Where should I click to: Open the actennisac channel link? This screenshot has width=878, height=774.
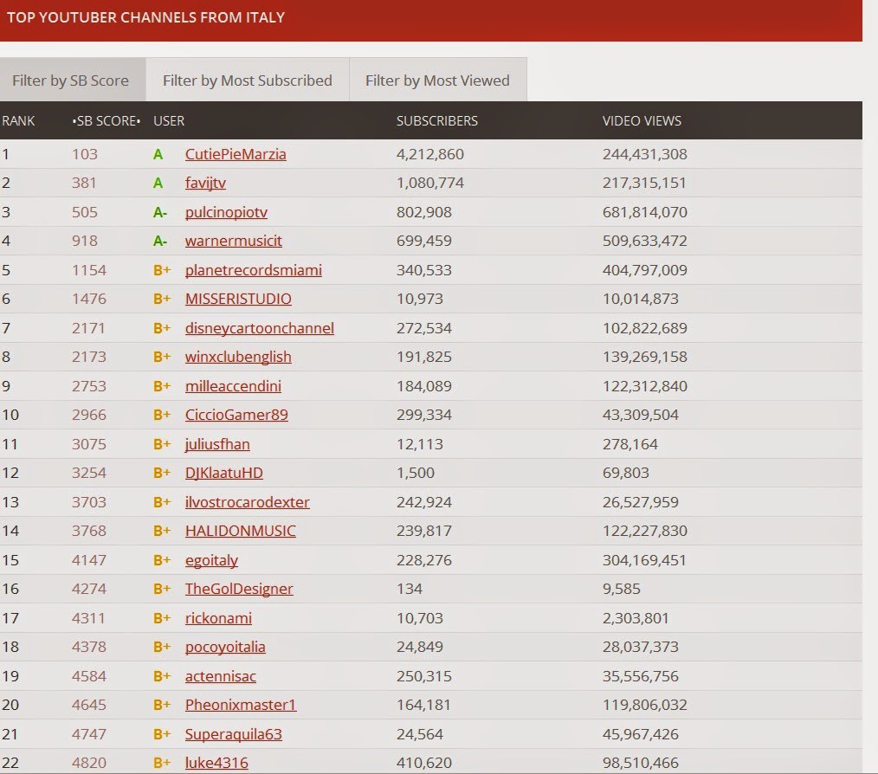(x=221, y=676)
